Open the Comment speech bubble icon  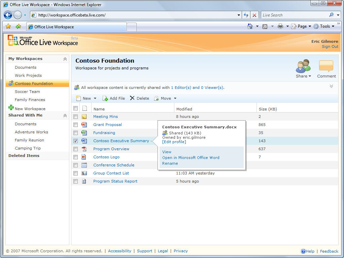click(326, 66)
